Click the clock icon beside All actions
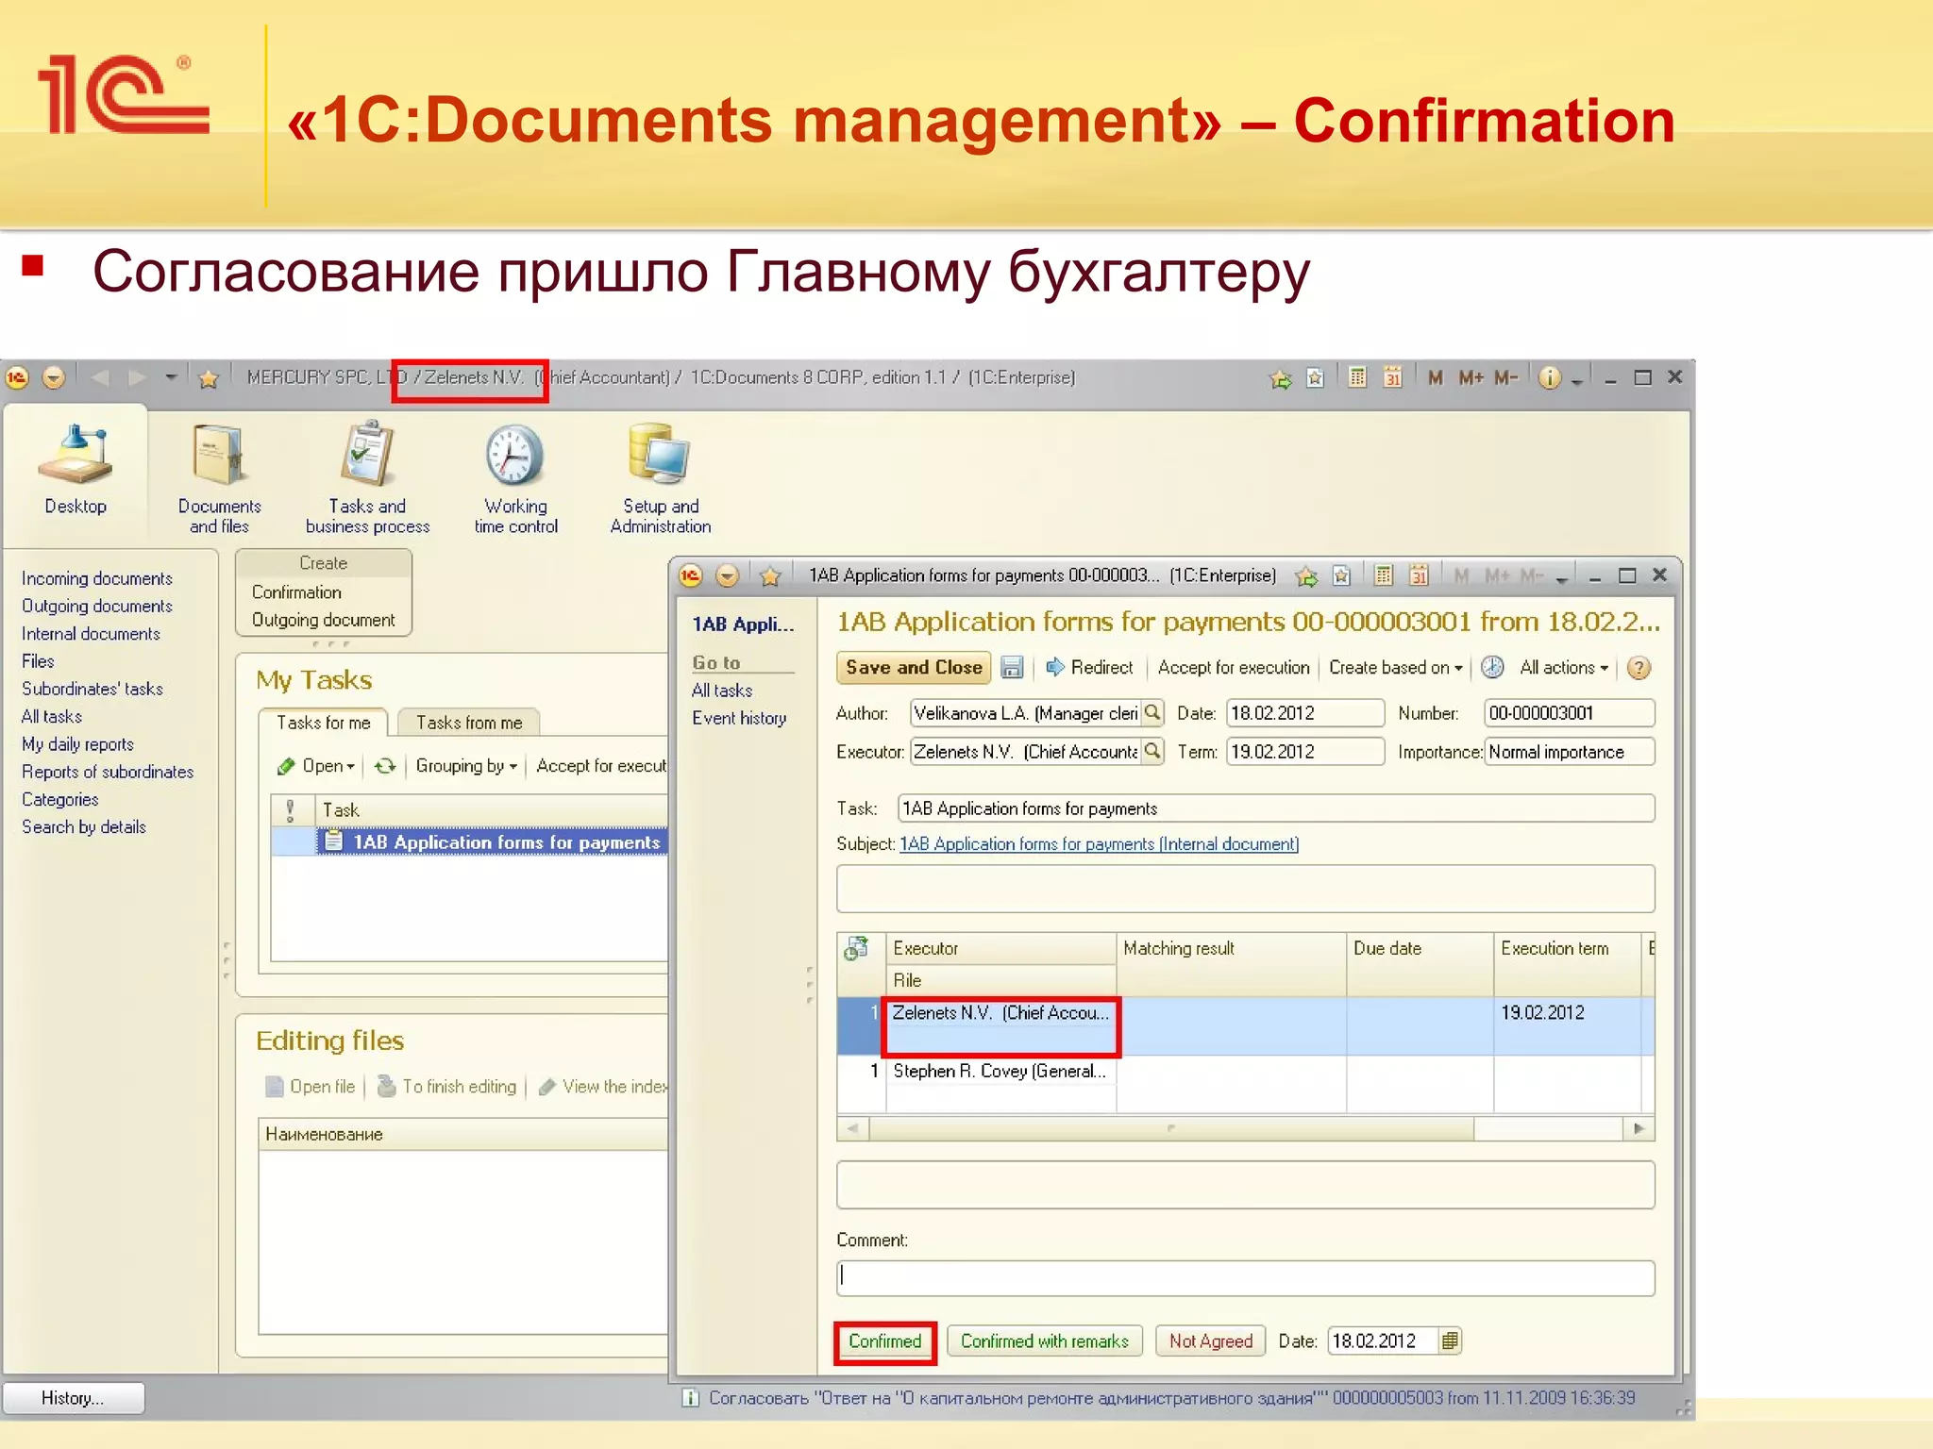The width and height of the screenshot is (1933, 1449). tap(1492, 668)
